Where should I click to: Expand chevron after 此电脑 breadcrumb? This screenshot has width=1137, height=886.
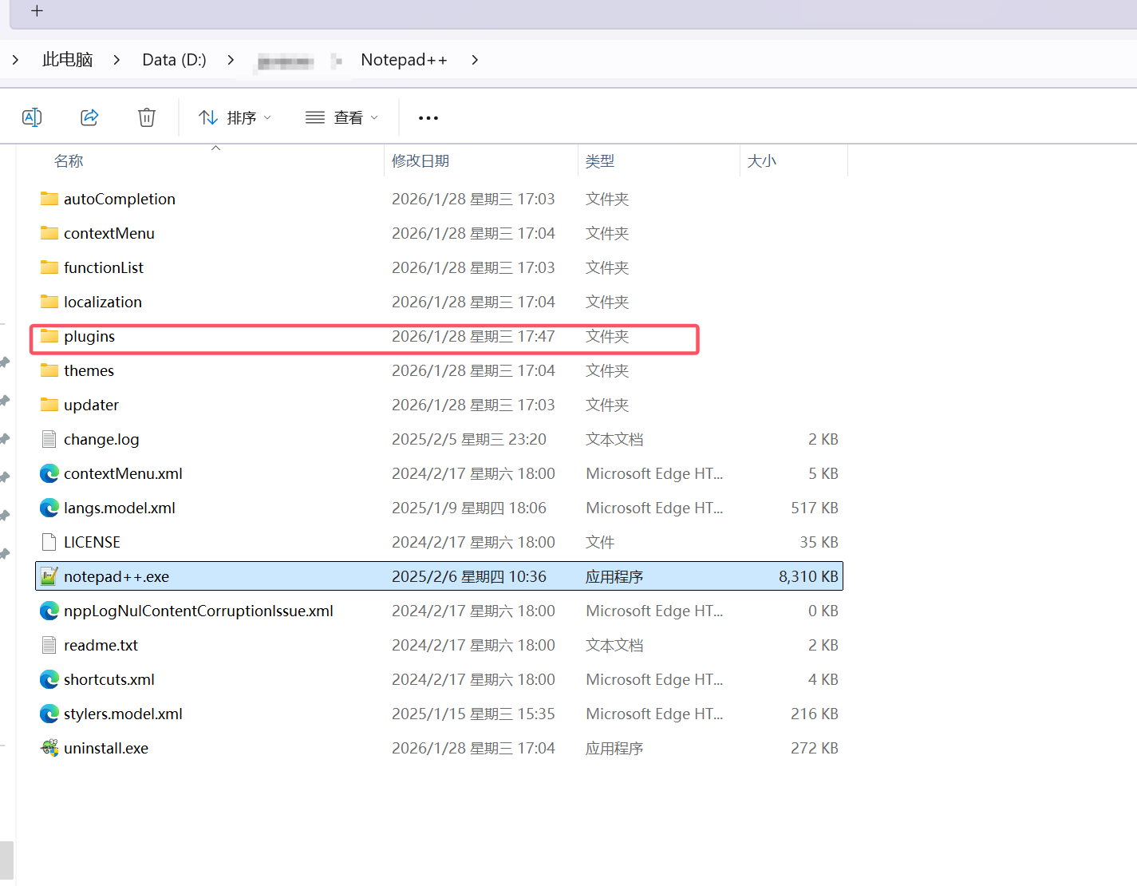click(116, 60)
